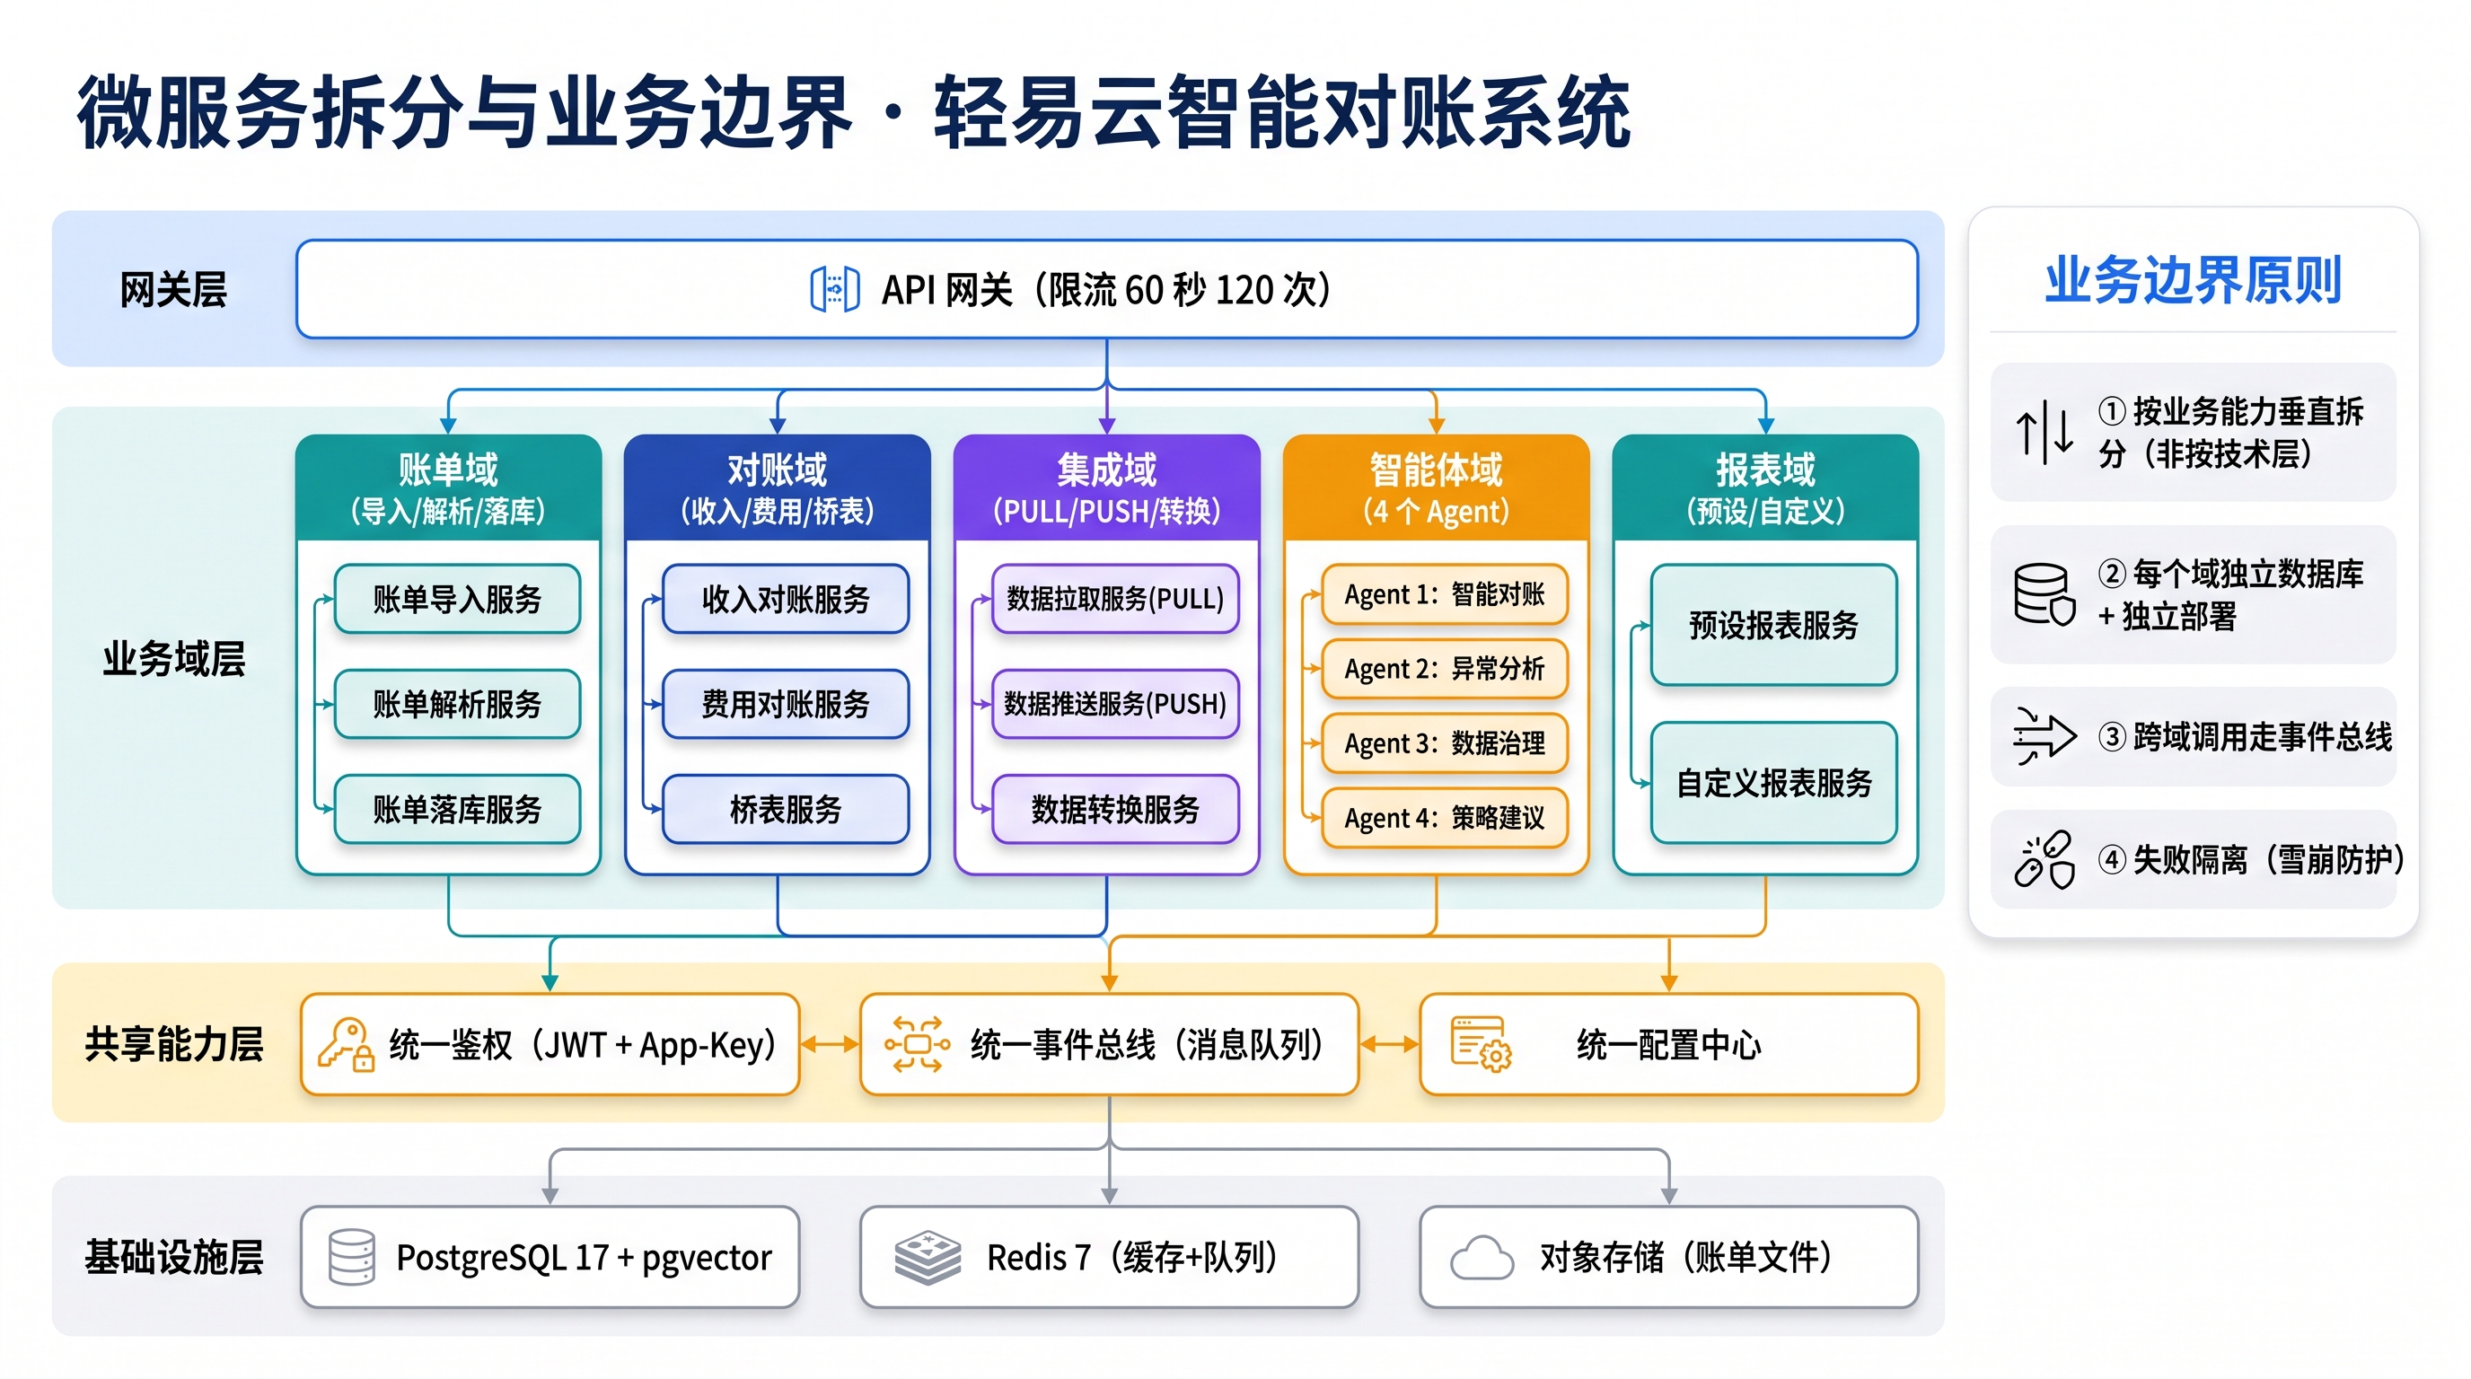
Task: Click the database shield icon of principle ②
Action: coord(2045,594)
